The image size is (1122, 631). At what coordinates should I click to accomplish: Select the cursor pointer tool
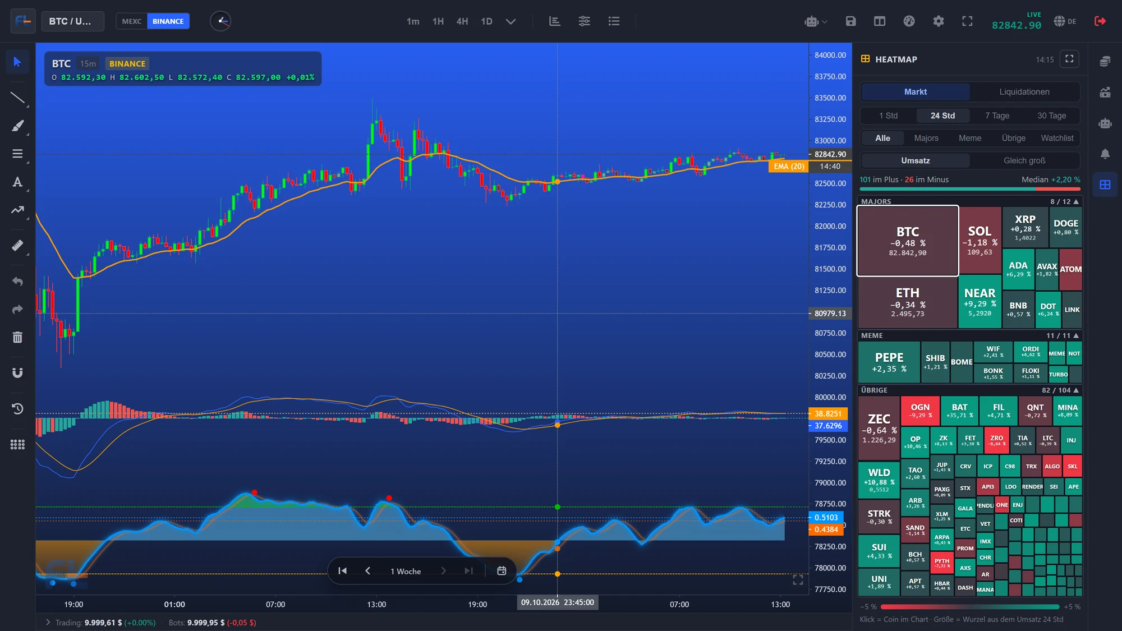point(17,62)
